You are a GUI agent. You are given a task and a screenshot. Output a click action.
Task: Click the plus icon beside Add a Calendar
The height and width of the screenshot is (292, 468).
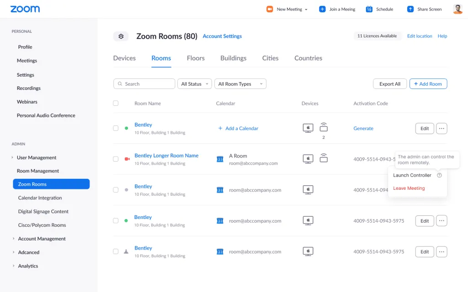(220, 128)
